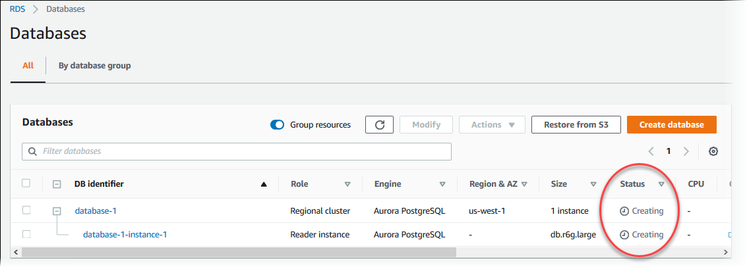The width and height of the screenshot is (747, 267).
Task: Toggle the Group resources switch
Action: (x=278, y=125)
